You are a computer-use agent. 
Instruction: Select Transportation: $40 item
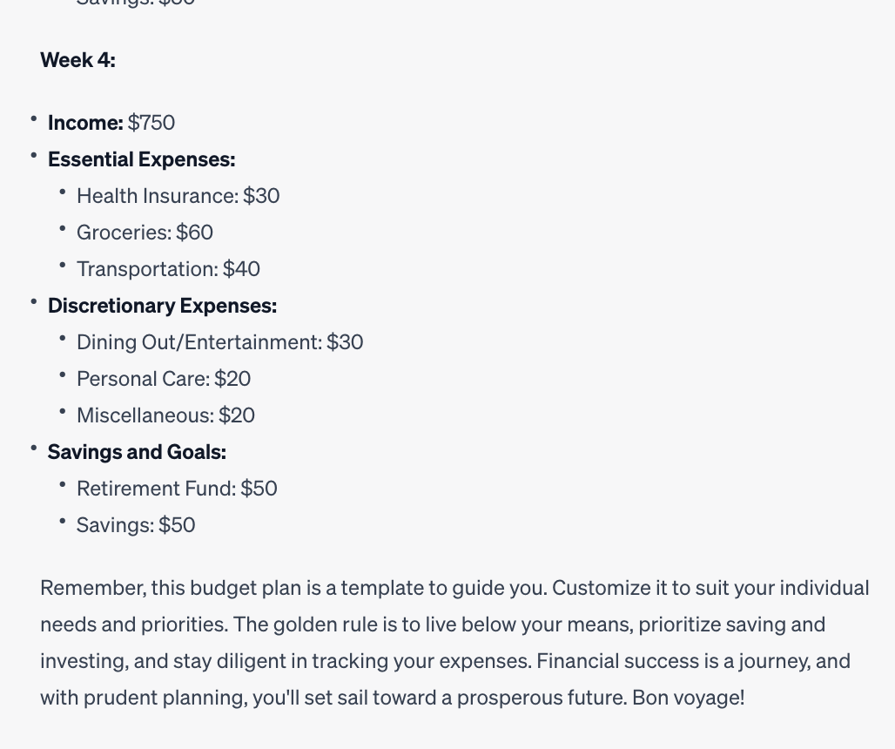tap(168, 269)
